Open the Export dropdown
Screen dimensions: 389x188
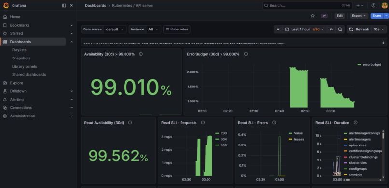[359, 16]
